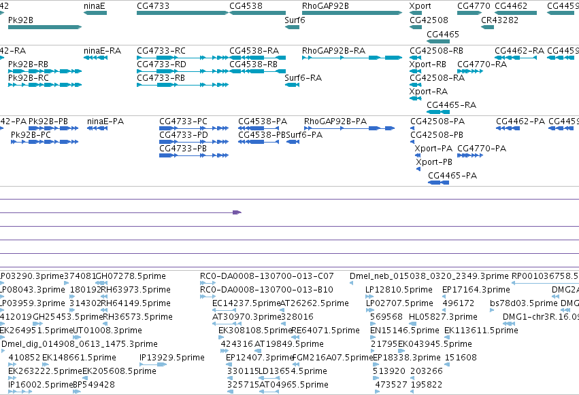This screenshot has width=579, height=395.
Task: Select EST IP13929.5prime
Action: coord(171,358)
